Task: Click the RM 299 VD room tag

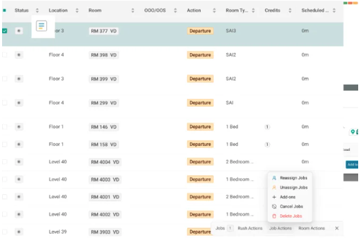Action: 104,103
